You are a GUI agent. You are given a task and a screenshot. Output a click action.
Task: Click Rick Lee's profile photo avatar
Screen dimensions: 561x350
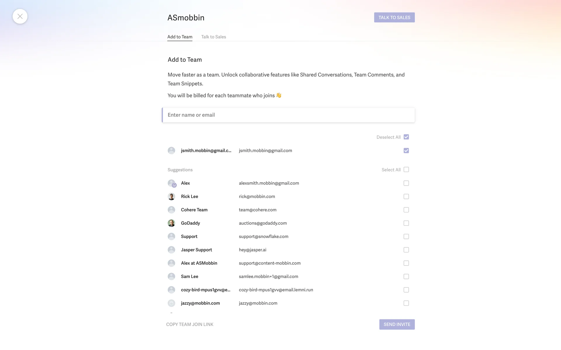tap(171, 197)
